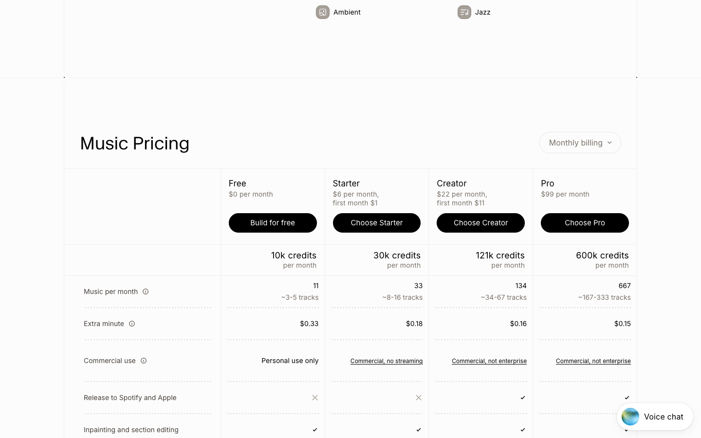Click the Creator plan name
This screenshot has width=701, height=438.
coord(452,183)
